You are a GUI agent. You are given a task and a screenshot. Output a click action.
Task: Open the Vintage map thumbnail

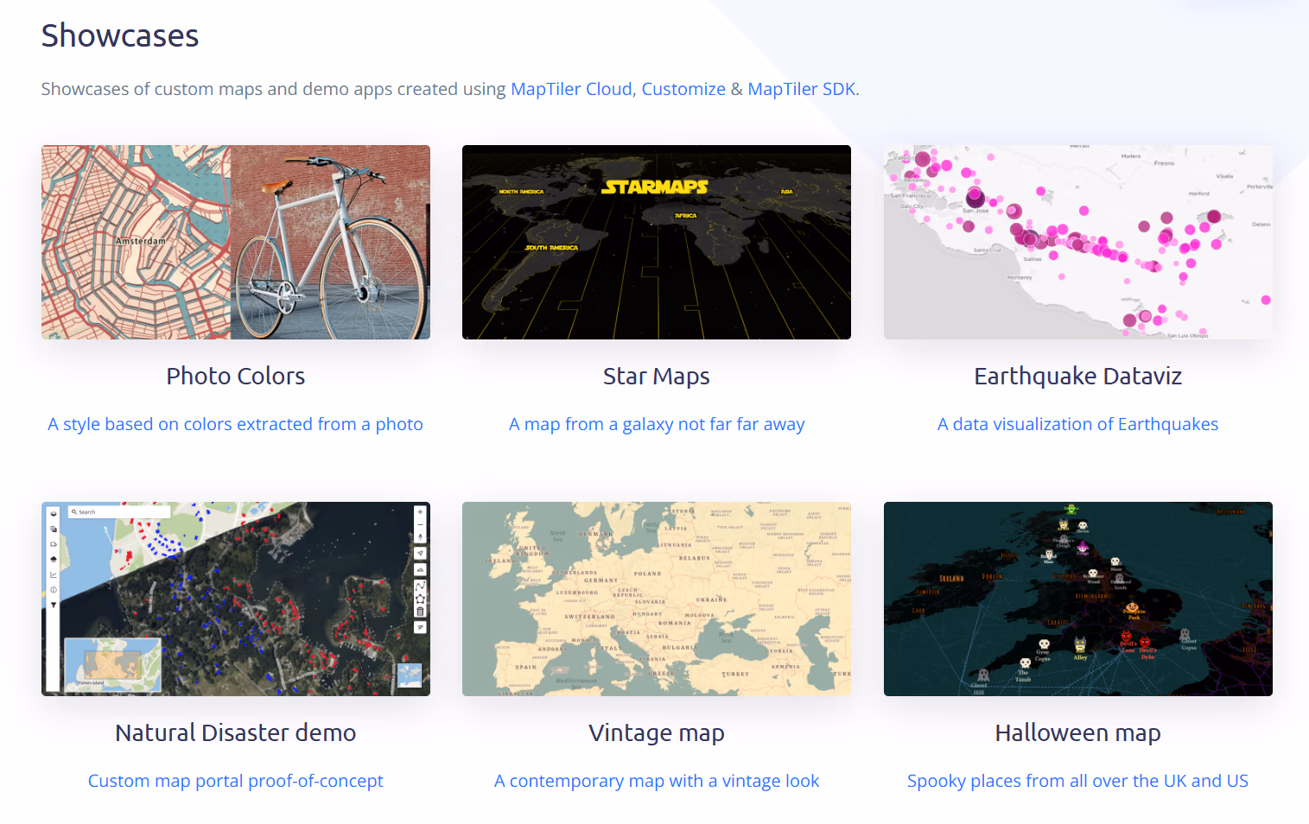click(657, 599)
